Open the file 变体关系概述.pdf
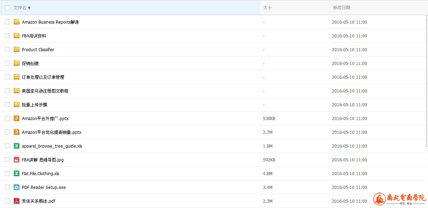 pyautogui.click(x=39, y=201)
